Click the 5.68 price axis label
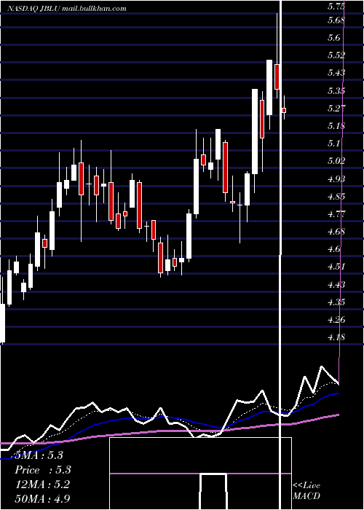Image resolution: width=364 pixels, height=510 pixels. pos(336,20)
